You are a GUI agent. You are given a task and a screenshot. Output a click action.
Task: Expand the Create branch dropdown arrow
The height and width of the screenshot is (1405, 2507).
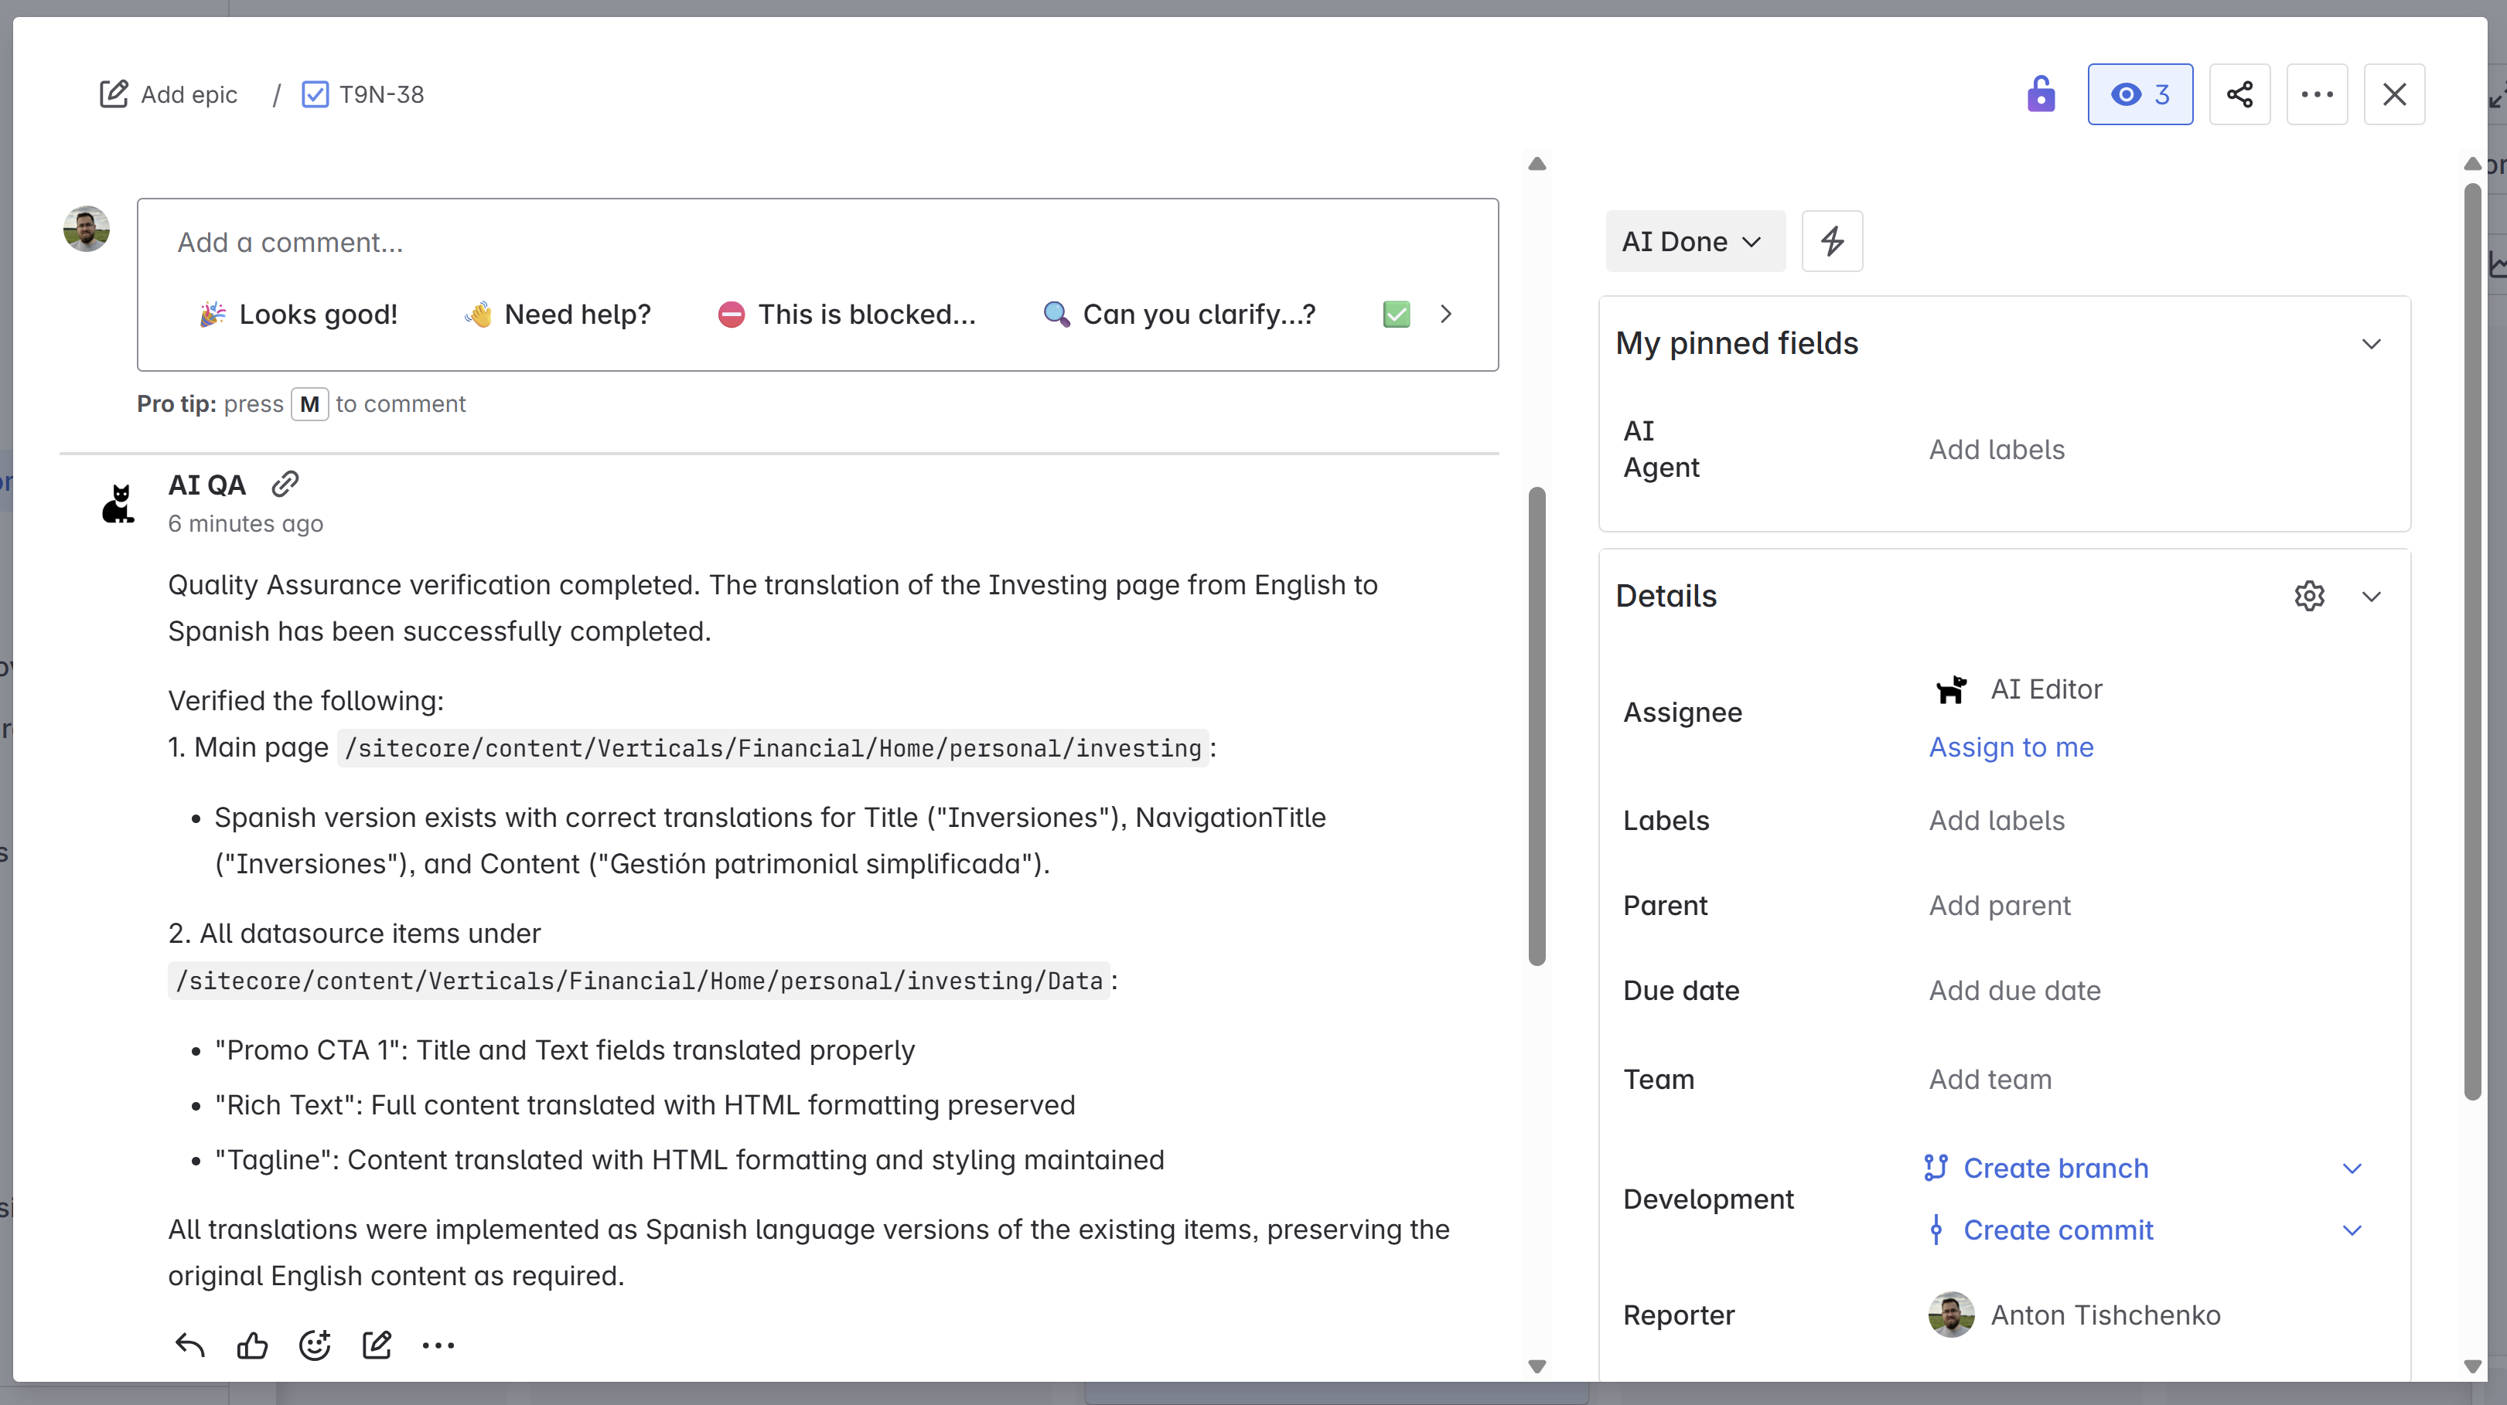click(2352, 1168)
